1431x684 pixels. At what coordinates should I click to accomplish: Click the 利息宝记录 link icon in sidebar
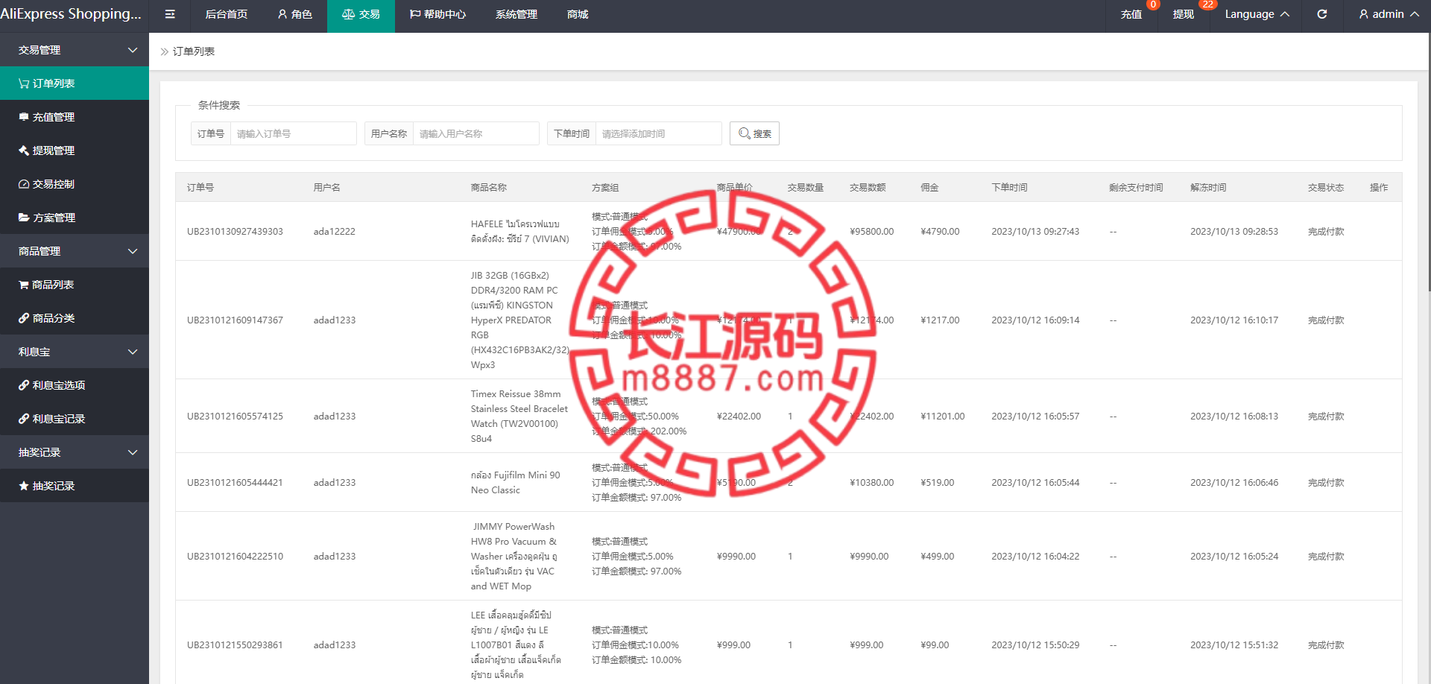tap(24, 419)
